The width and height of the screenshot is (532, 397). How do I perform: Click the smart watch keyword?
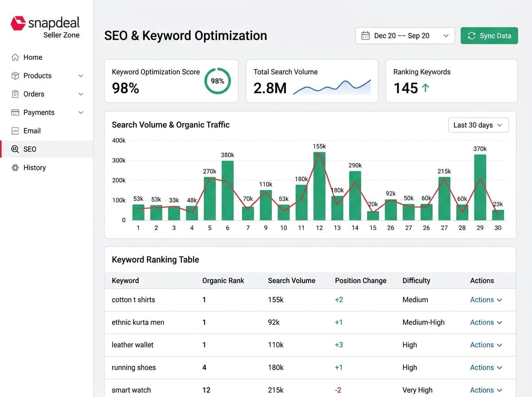131,390
